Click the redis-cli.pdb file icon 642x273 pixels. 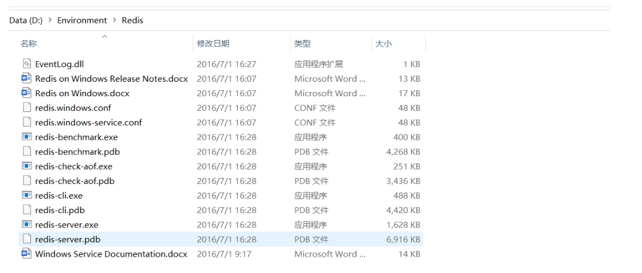[27, 211]
